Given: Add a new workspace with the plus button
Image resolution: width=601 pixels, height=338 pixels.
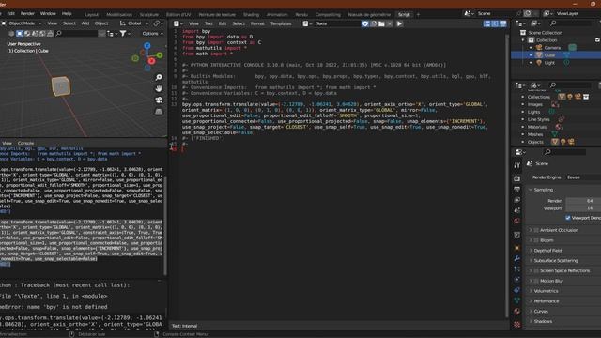Looking at the screenshot, I should (418, 15).
